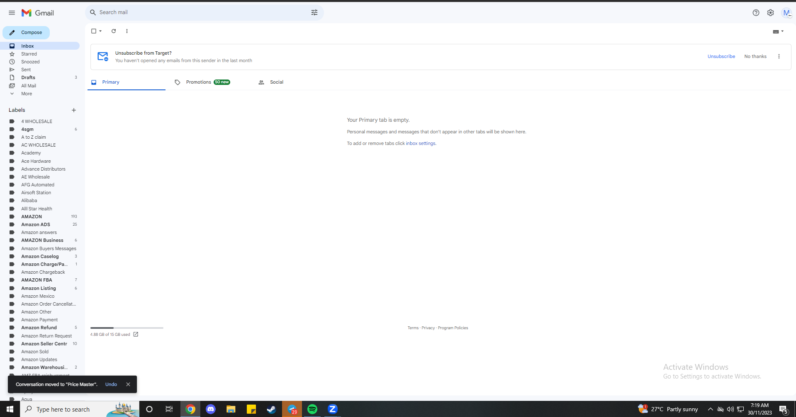Switch to the Social tab
The width and height of the screenshot is (796, 417).
tap(276, 82)
